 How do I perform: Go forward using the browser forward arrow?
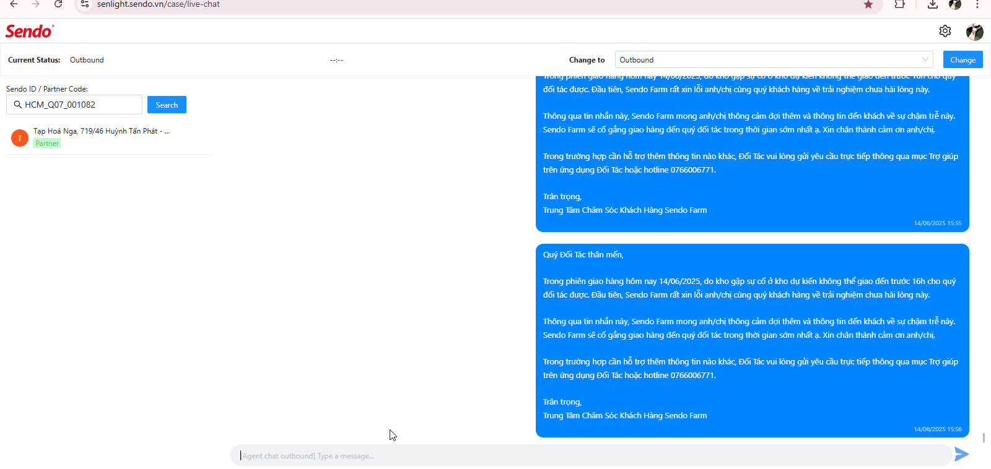[x=36, y=4]
